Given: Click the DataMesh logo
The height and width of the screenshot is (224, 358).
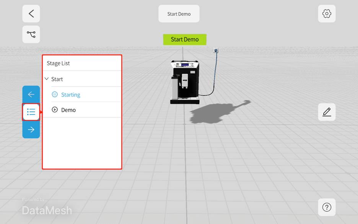Looking at the screenshot, I should point(47,210).
